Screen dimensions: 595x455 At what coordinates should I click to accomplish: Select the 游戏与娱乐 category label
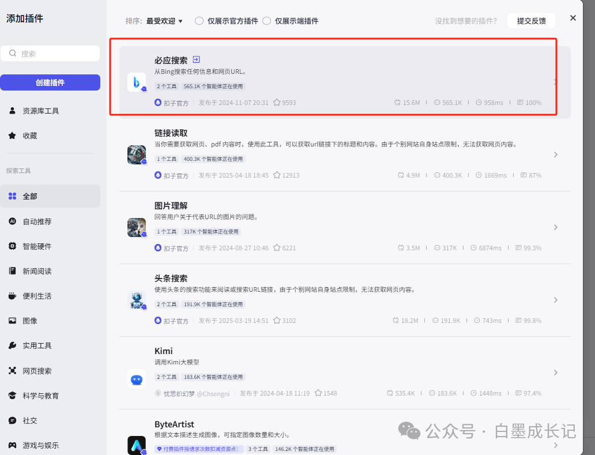click(x=40, y=446)
